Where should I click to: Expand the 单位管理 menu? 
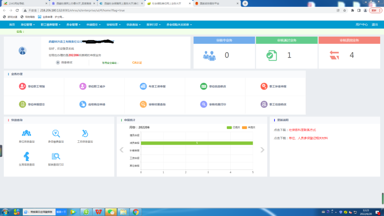click(x=27, y=25)
